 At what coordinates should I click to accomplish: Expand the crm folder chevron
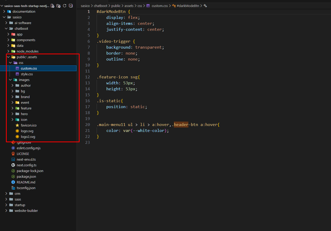point(6,193)
